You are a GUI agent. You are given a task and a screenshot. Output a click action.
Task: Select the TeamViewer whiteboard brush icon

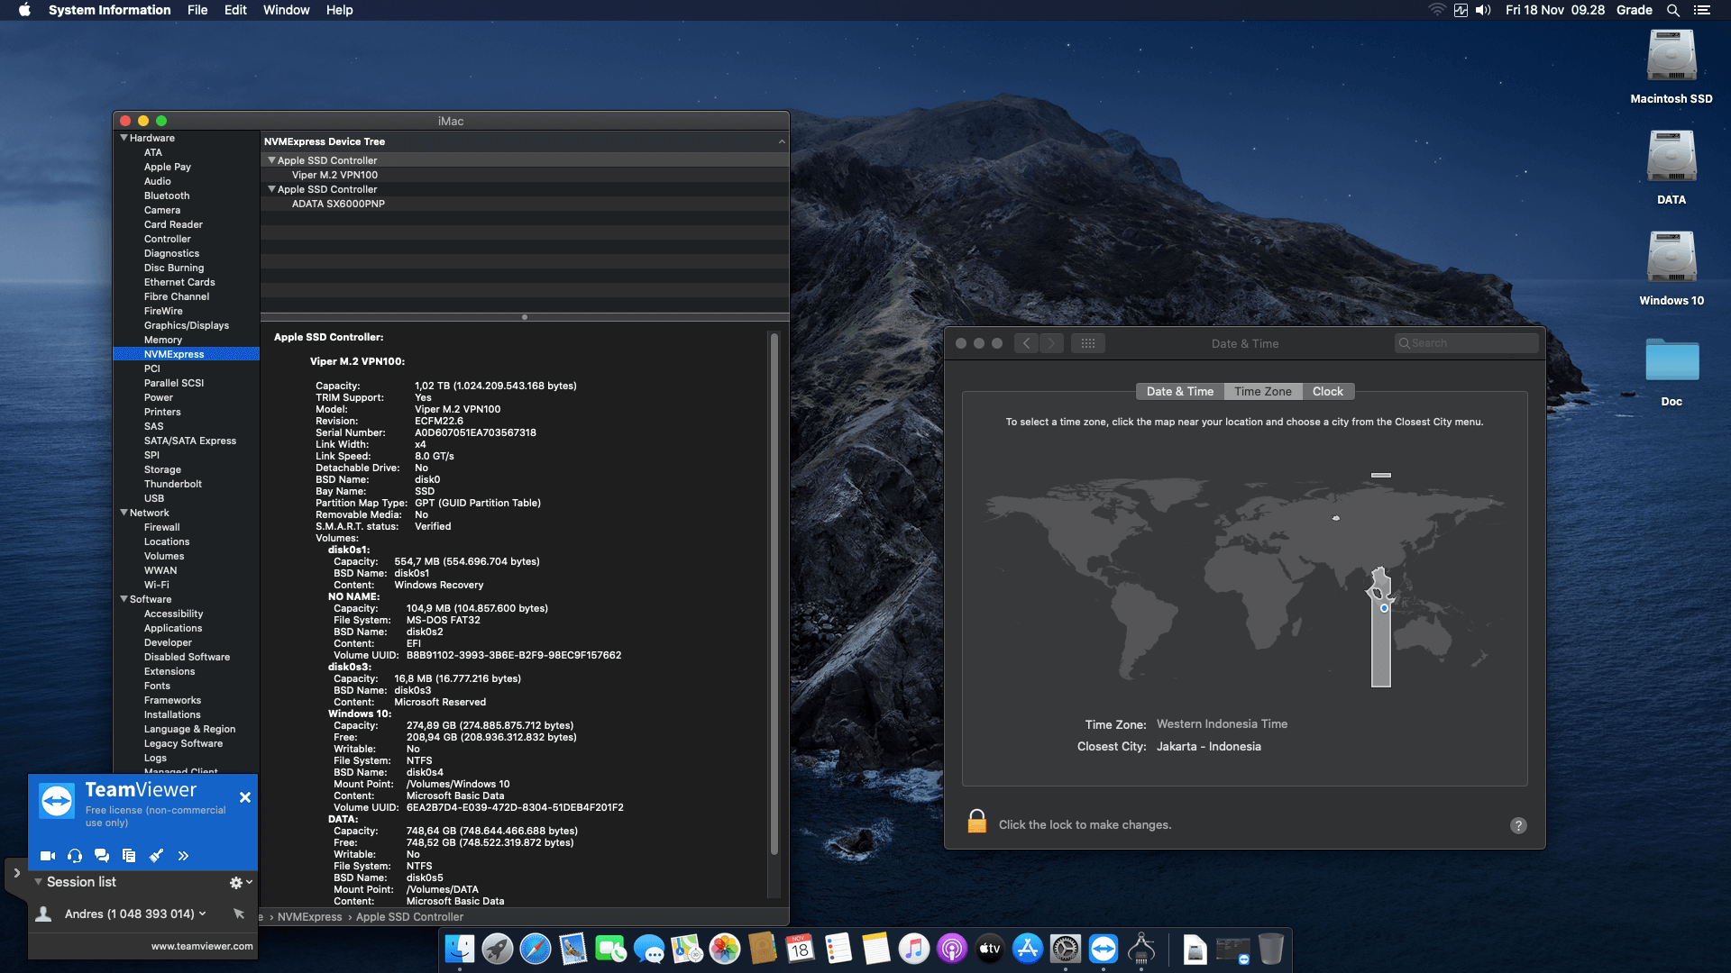(x=156, y=856)
